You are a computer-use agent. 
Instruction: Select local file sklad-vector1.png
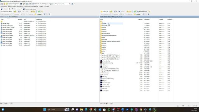tap(7, 30)
